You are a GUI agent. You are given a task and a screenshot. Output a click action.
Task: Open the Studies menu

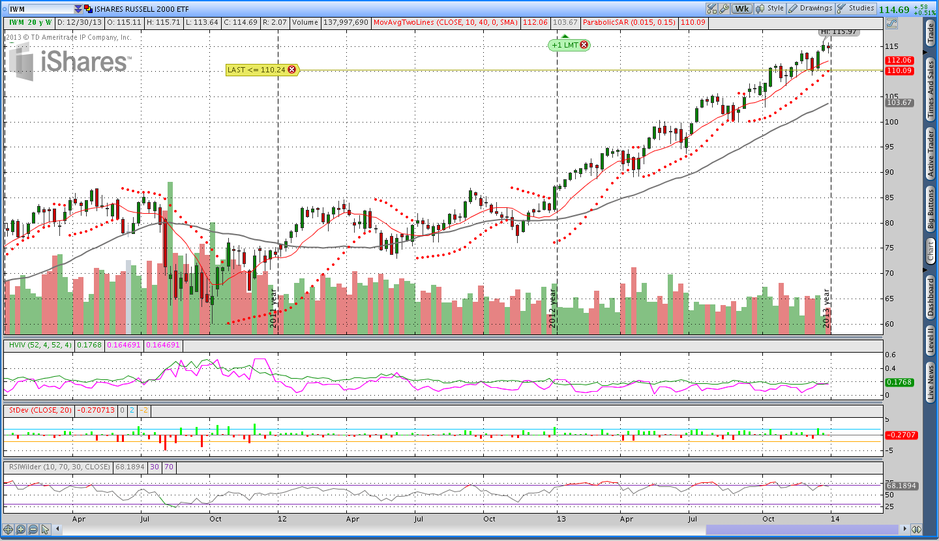856,8
